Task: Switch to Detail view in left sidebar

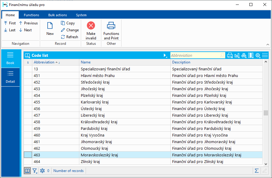Action: pos(10,77)
